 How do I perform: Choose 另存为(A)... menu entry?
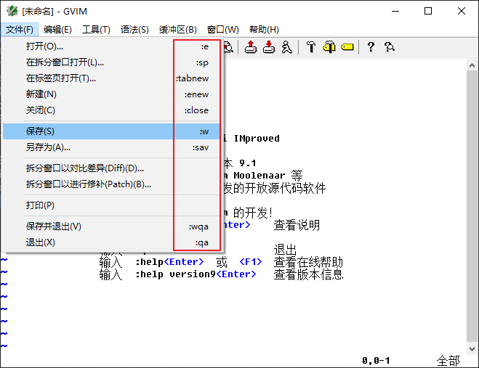click(x=111, y=147)
